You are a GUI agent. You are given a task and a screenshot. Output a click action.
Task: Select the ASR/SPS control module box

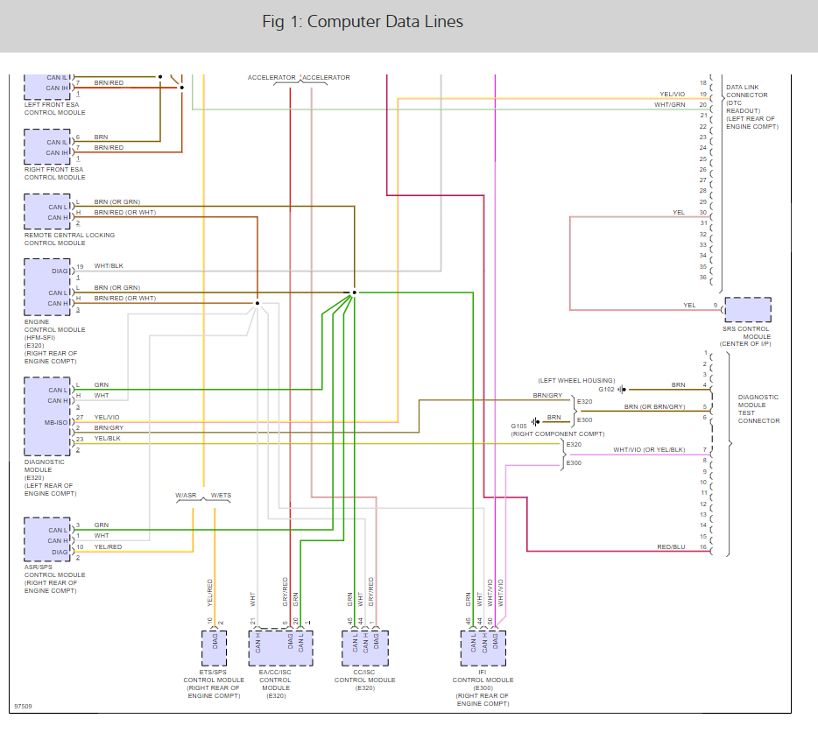click(x=47, y=539)
